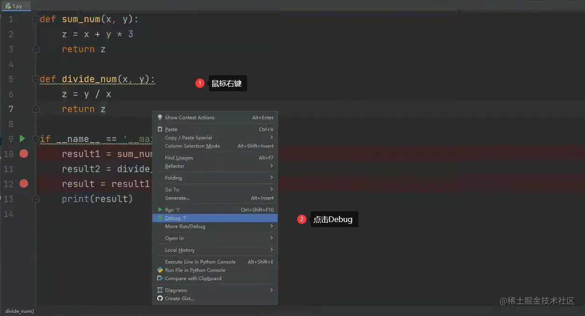Click the lightbulb icon for context actions

point(160,117)
